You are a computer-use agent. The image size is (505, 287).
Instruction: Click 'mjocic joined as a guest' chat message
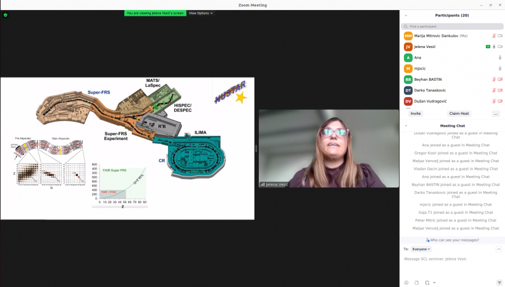click(x=456, y=204)
